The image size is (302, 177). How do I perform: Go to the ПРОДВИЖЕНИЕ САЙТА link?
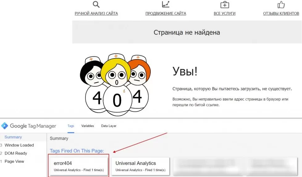[x=166, y=14]
